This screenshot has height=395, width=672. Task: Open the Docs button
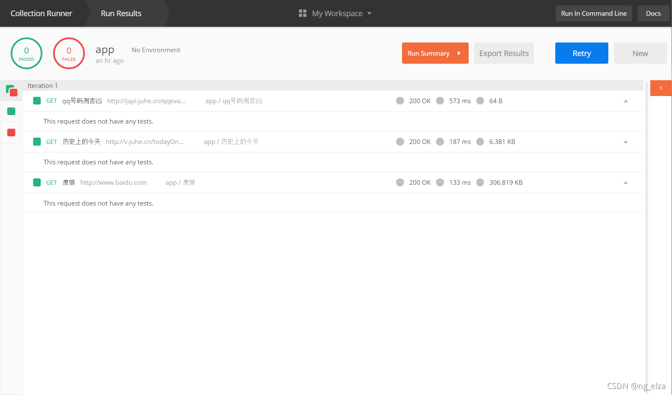[653, 13]
